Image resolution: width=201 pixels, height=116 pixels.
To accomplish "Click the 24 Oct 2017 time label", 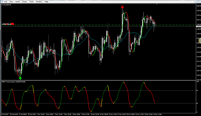I will (x=5, y=114).
